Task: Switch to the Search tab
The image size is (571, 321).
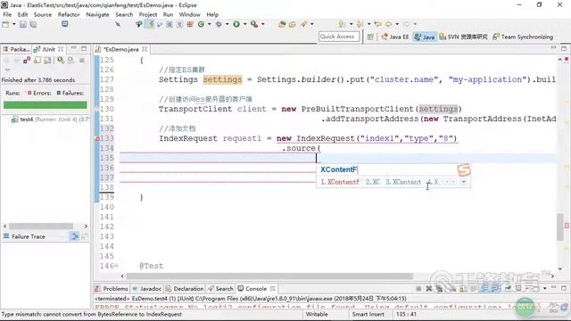Action: point(220,289)
